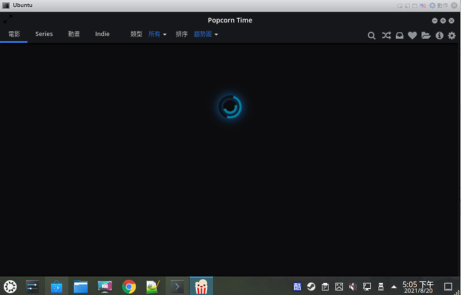Toggle fullscreen with the diagonal arrows icon

click(x=8, y=19)
